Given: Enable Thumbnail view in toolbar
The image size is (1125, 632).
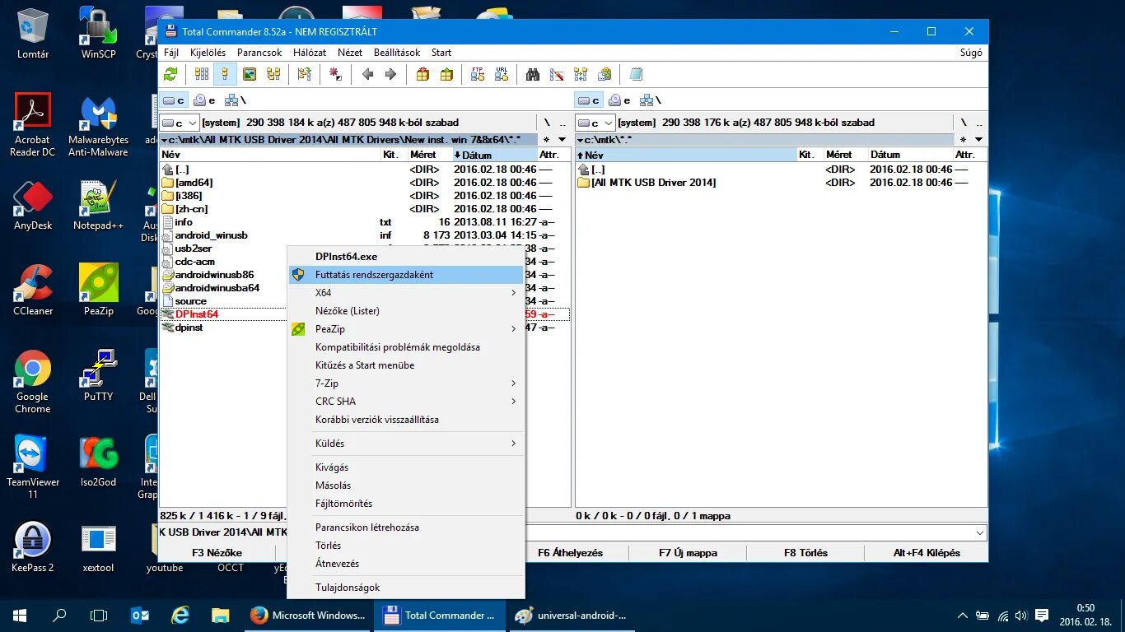Looking at the screenshot, I should (250, 74).
